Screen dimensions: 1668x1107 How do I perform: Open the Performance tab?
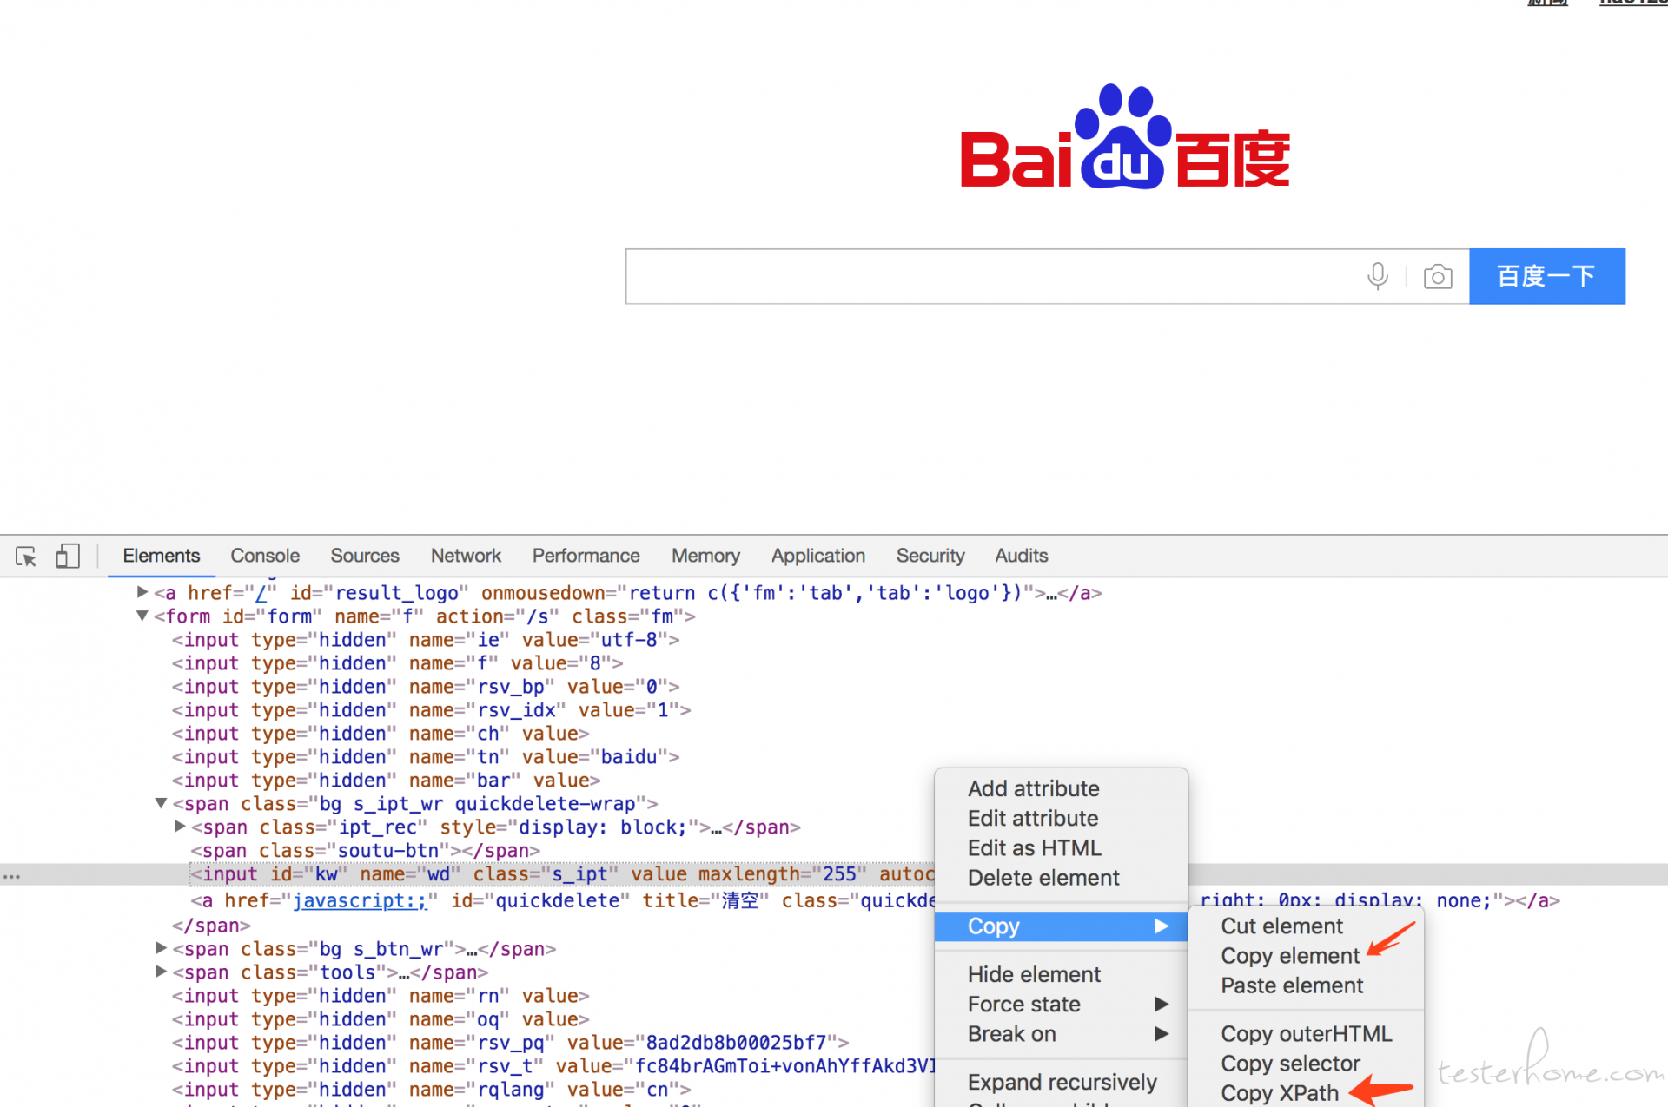tap(586, 556)
